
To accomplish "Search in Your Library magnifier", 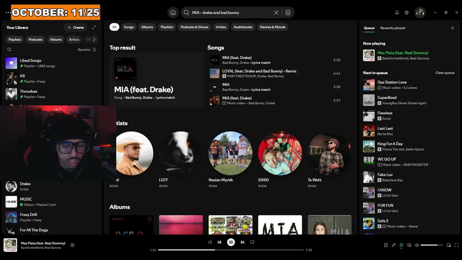I will point(9,50).
